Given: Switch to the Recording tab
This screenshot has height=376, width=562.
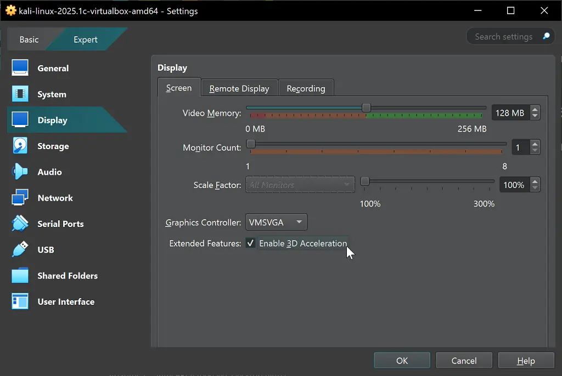Looking at the screenshot, I should (x=306, y=88).
